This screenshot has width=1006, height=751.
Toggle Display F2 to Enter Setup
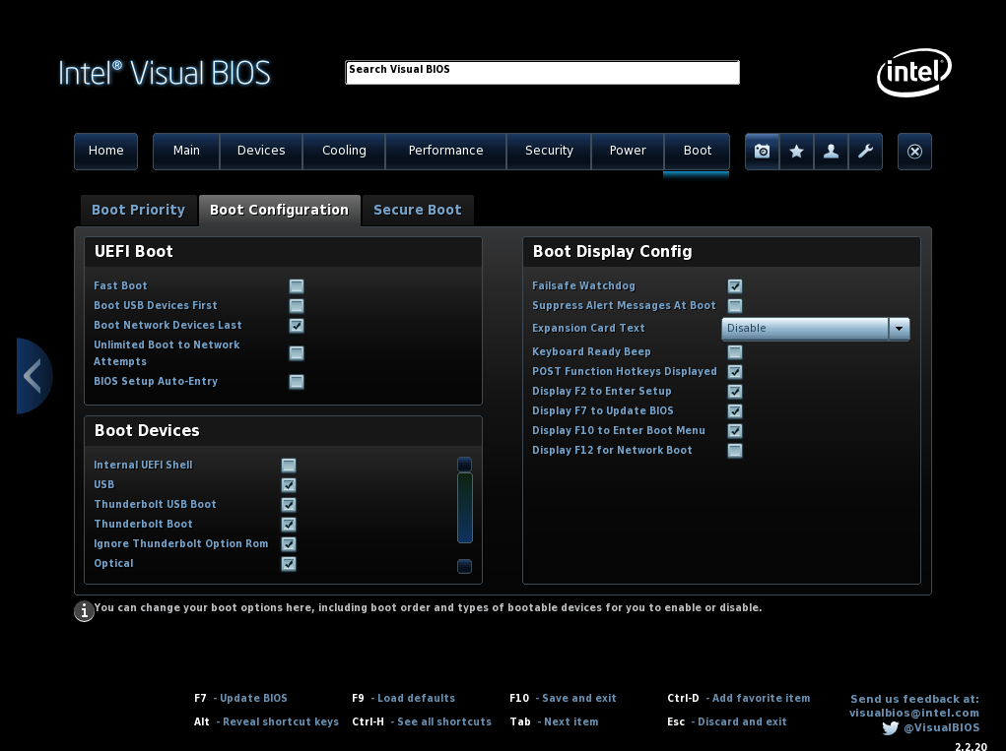(735, 392)
